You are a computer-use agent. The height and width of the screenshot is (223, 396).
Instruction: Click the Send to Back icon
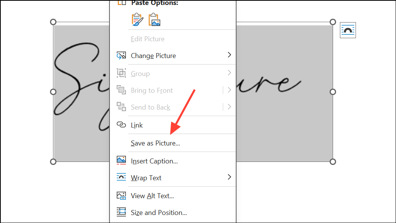(121, 107)
